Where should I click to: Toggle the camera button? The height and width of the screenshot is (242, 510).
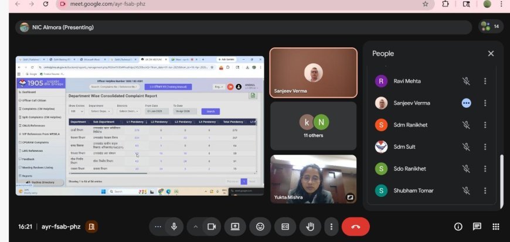point(212,226)
